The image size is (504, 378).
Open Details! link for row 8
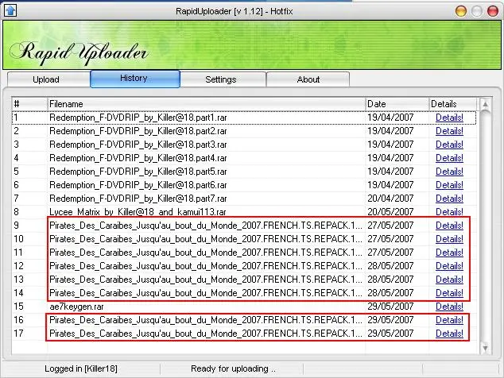click(449, 212)
